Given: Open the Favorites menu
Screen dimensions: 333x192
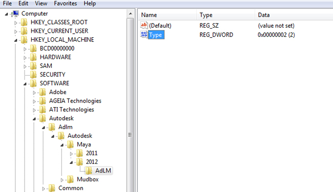Looking at the screenshot, I should [x=65, y=4].
